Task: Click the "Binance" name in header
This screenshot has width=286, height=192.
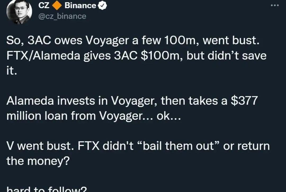Action: [x=80, y=6]
